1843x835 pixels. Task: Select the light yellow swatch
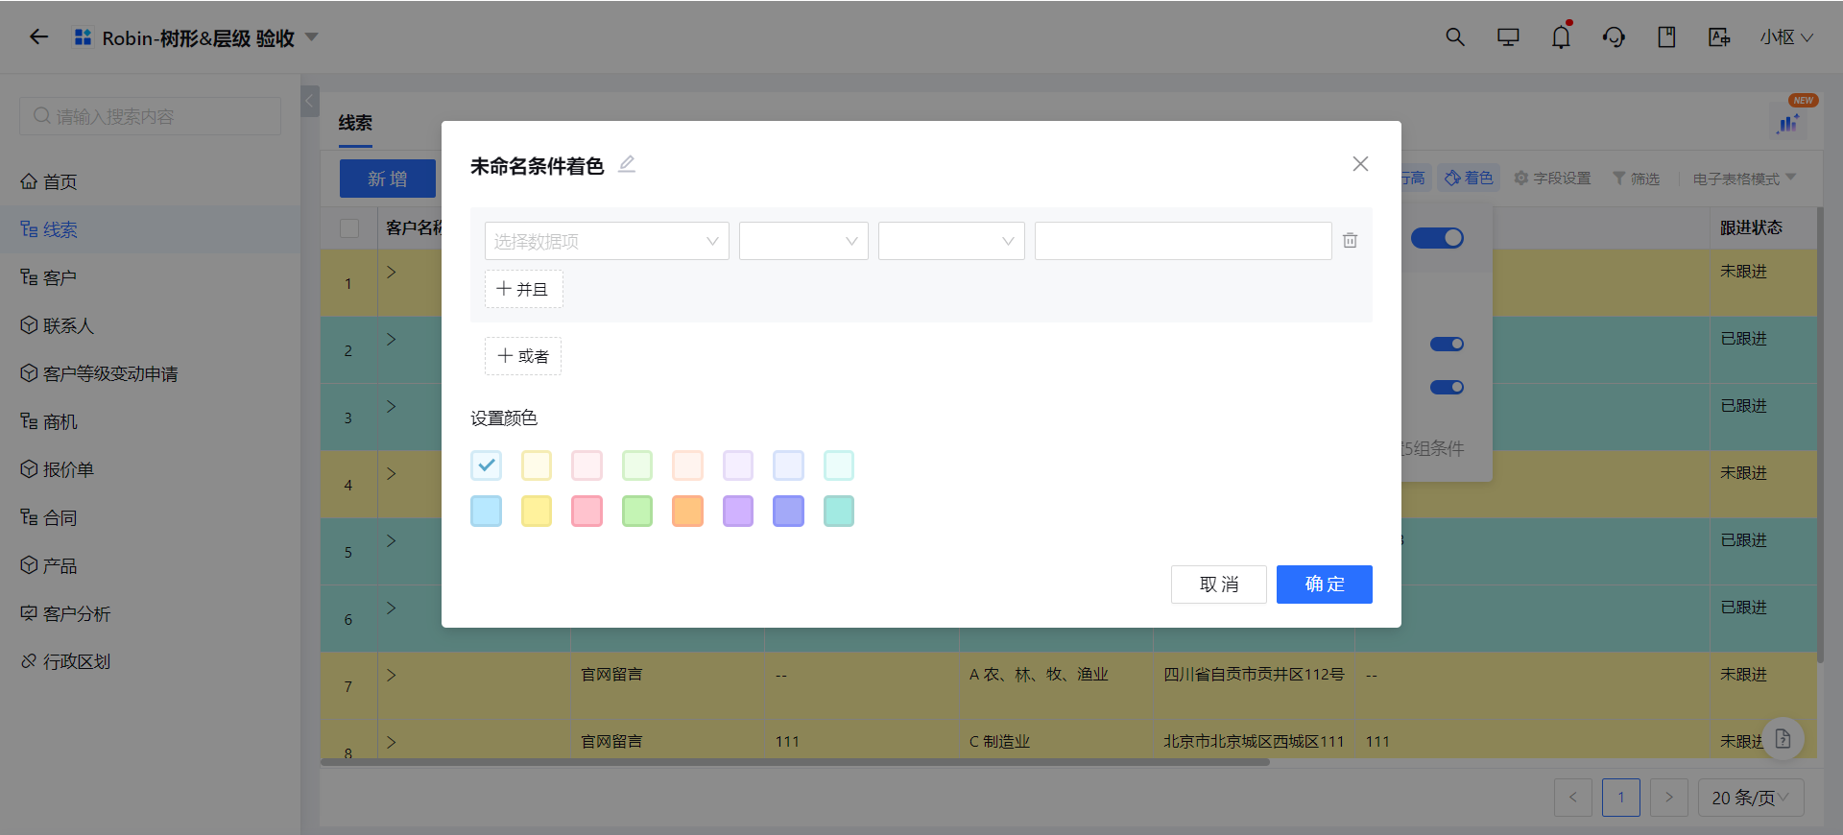click(537, 465)
